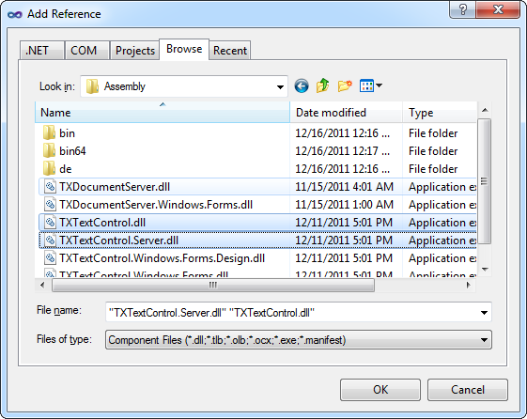Click the 11/15/2011 1:00 AM date cell
Viewport: 527px width, 419px height.
(x=344, y=204)
